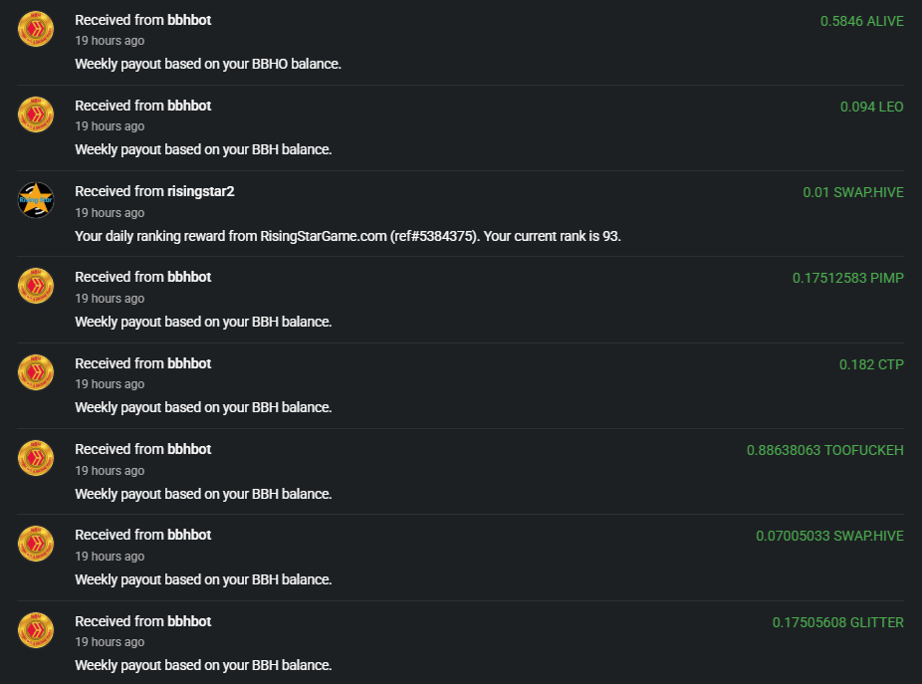Screen dimensions: 922x684
Task: Click the 0.17505608 GLITTER amount
Action: tap(837, 622)
